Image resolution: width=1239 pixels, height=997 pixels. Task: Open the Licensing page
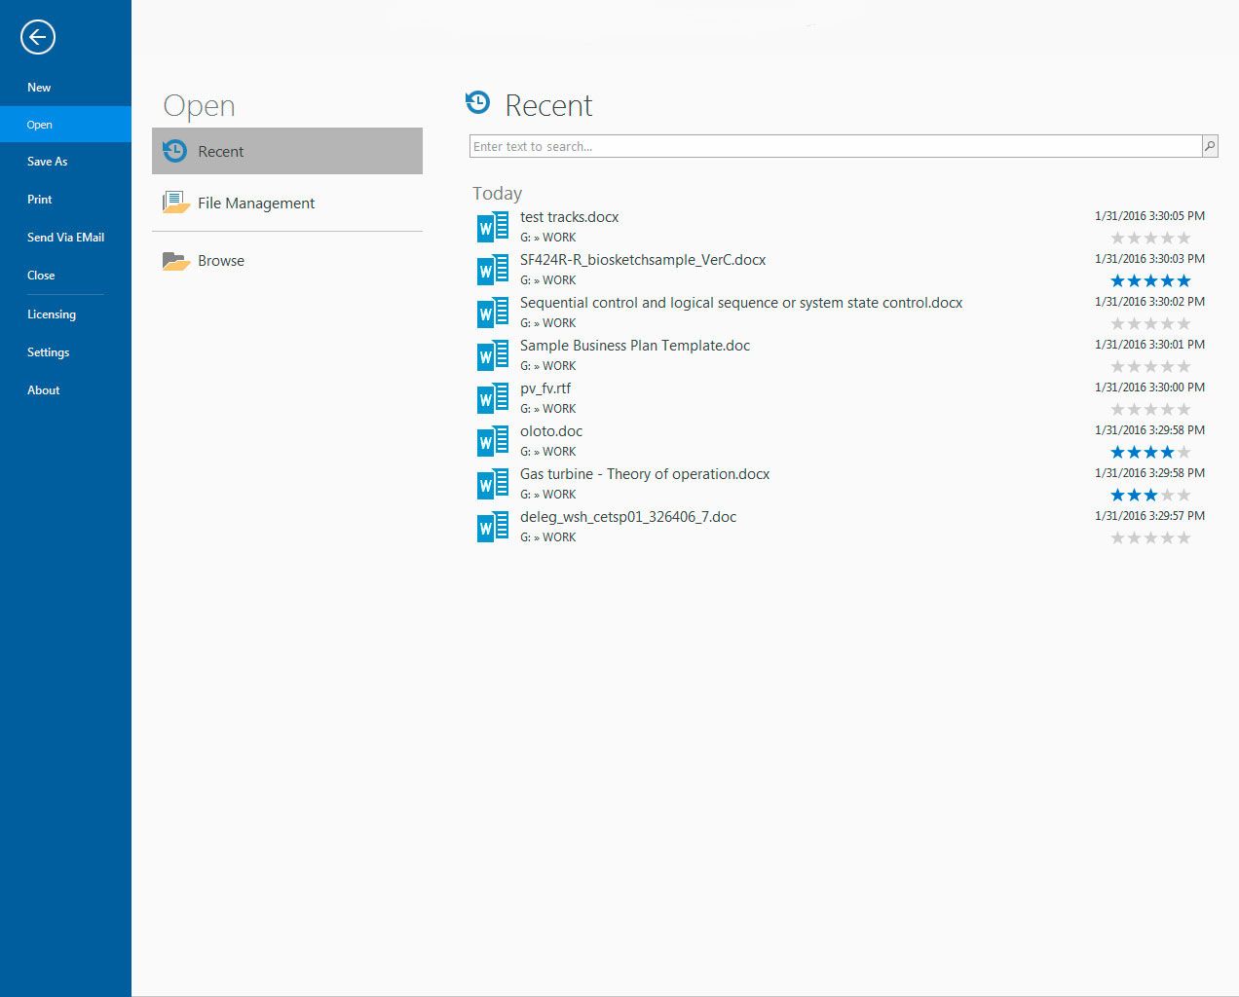(52, 314)
